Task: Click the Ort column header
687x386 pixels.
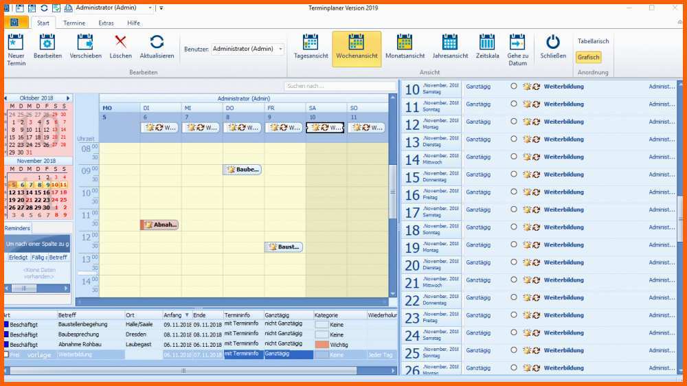Action: click(144, 315)
